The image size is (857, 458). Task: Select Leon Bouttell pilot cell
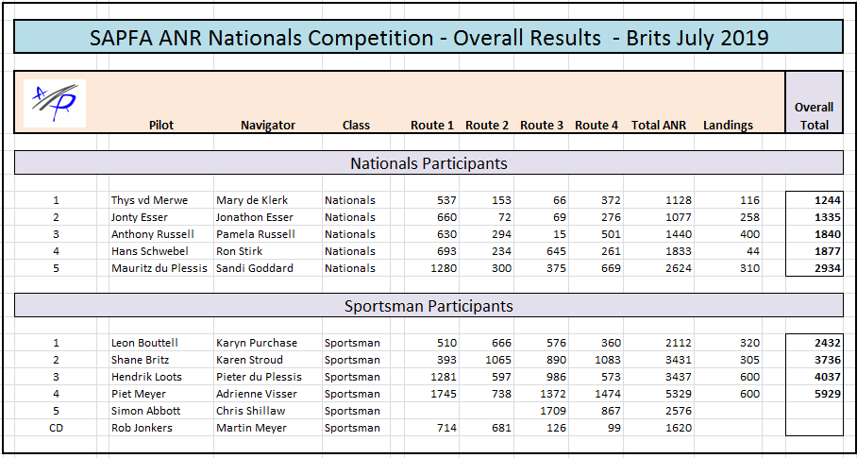[x=144, y=343]
